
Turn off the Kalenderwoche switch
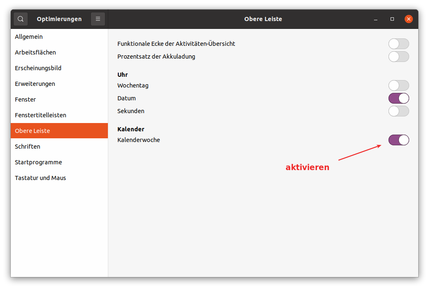[x=398, y=140]
